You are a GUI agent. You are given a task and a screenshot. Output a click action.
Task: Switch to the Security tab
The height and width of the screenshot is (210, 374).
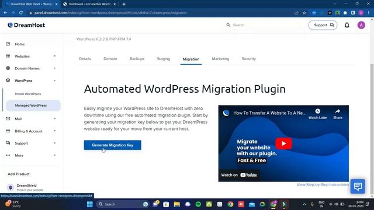248,59
